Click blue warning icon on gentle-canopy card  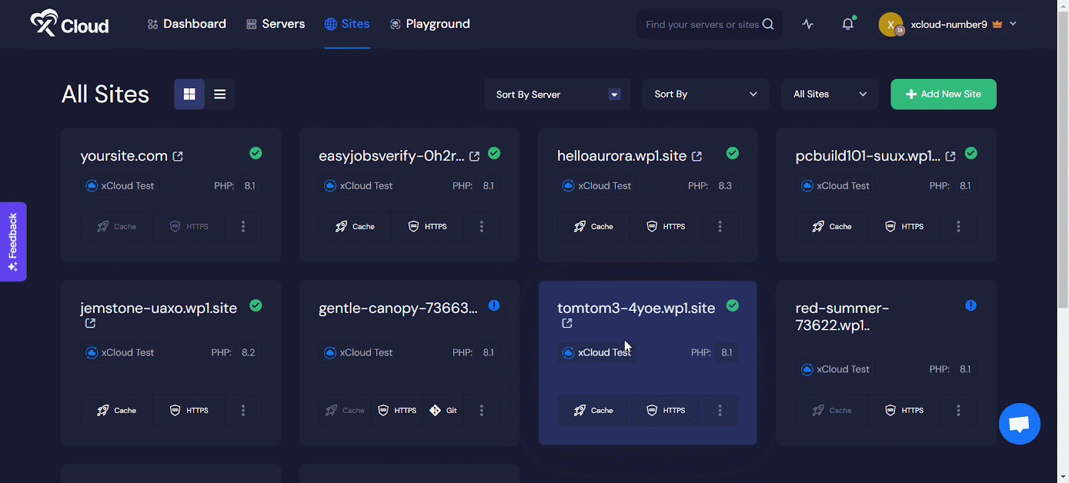click(494, 306)
